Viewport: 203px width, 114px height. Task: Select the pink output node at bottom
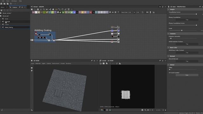coord(112,42)
